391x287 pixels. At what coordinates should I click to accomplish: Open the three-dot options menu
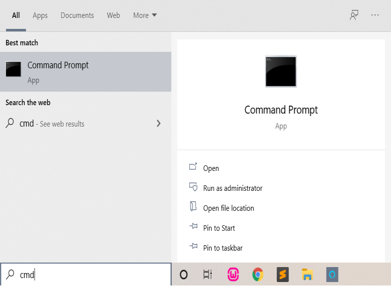[375, 15]
